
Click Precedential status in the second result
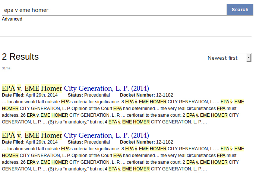(97, 142)
